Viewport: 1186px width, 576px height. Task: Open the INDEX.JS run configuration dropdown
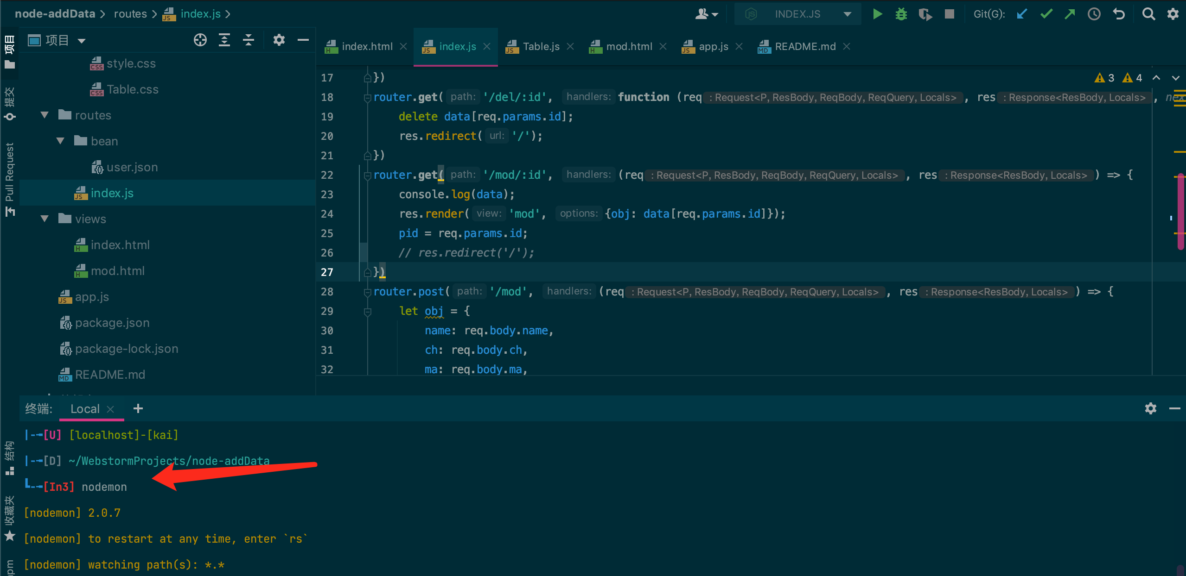pyautogui.click(x=848, y=14)
